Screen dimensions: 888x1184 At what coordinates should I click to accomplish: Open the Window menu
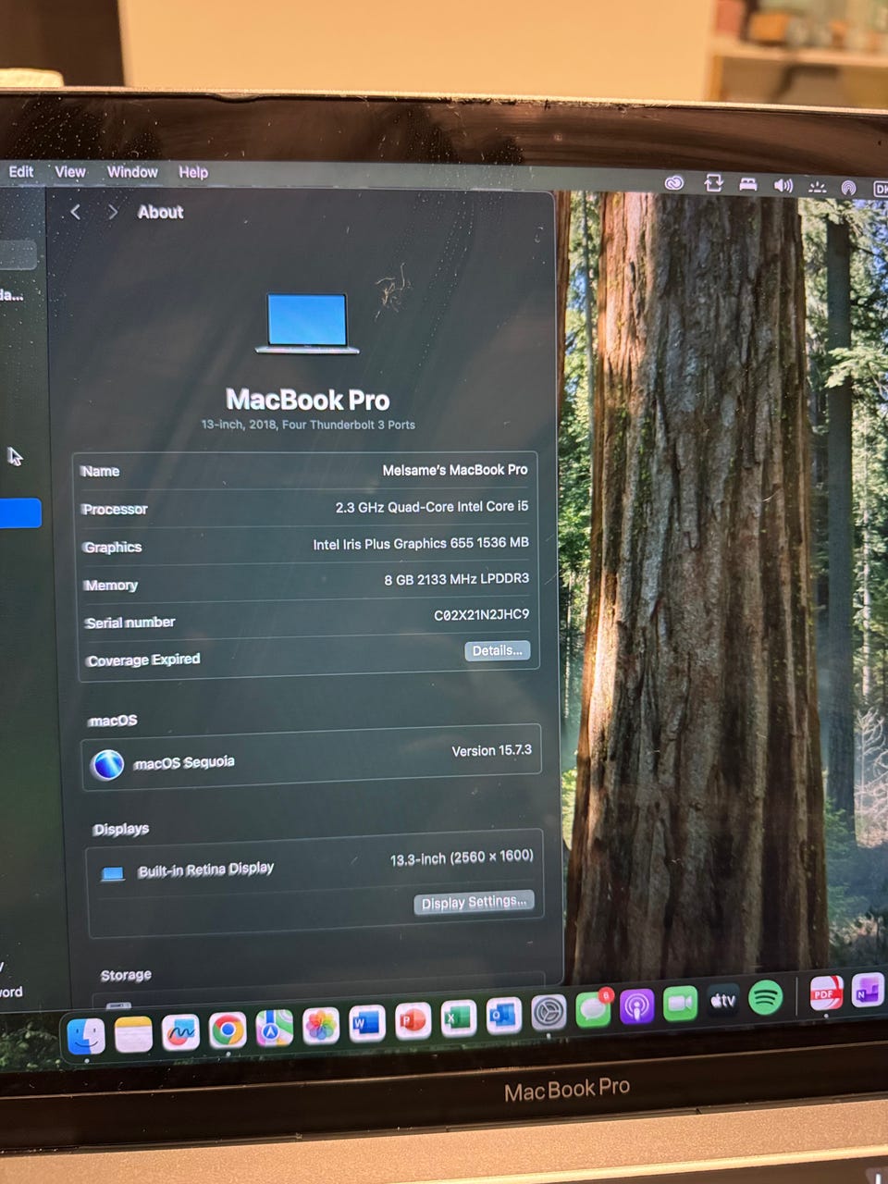(x=132, y=172)
